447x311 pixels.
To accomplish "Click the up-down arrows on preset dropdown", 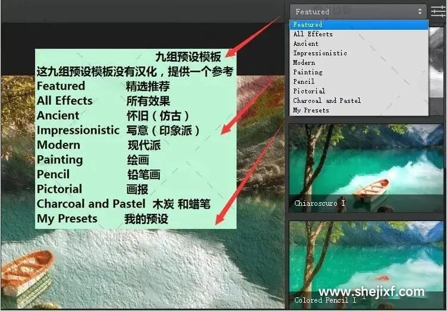I will [420, 11].
